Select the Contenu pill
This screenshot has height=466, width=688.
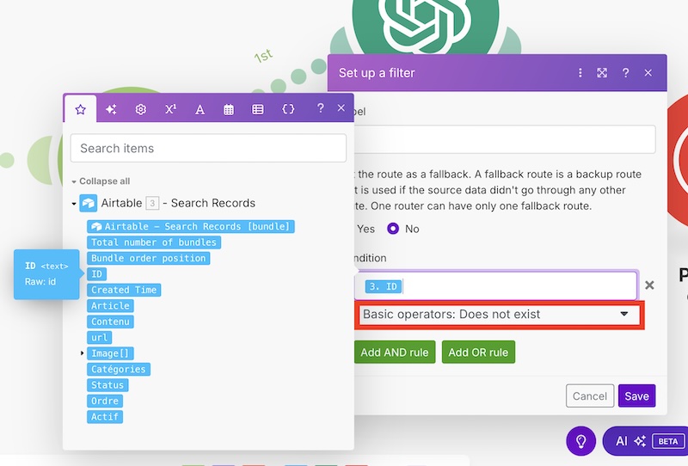click(110, 322)
